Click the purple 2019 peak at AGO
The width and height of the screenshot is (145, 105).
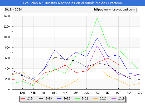coord(97,46)
